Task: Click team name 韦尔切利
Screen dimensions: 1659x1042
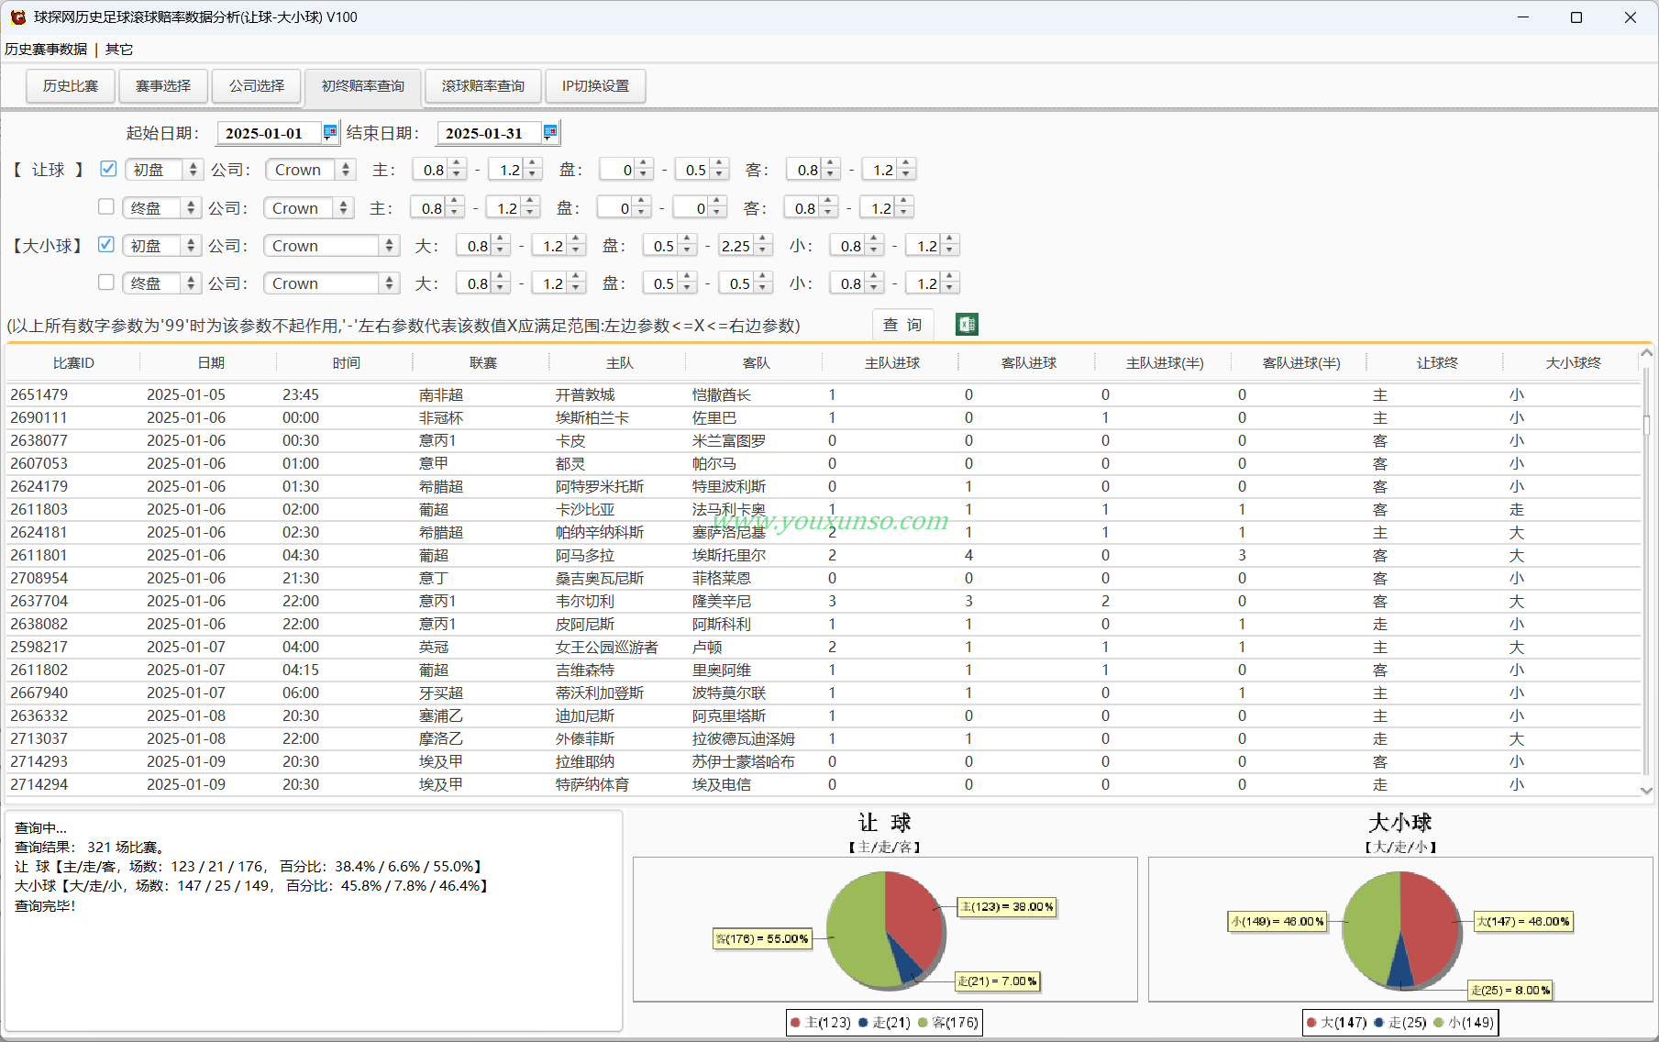Action: click(x=585, y=601)
